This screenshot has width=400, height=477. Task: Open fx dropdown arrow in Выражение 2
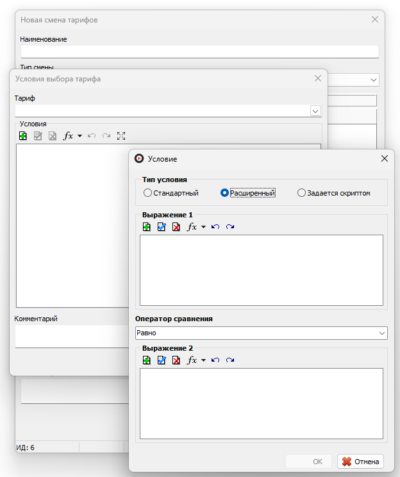tap(203, 360)
